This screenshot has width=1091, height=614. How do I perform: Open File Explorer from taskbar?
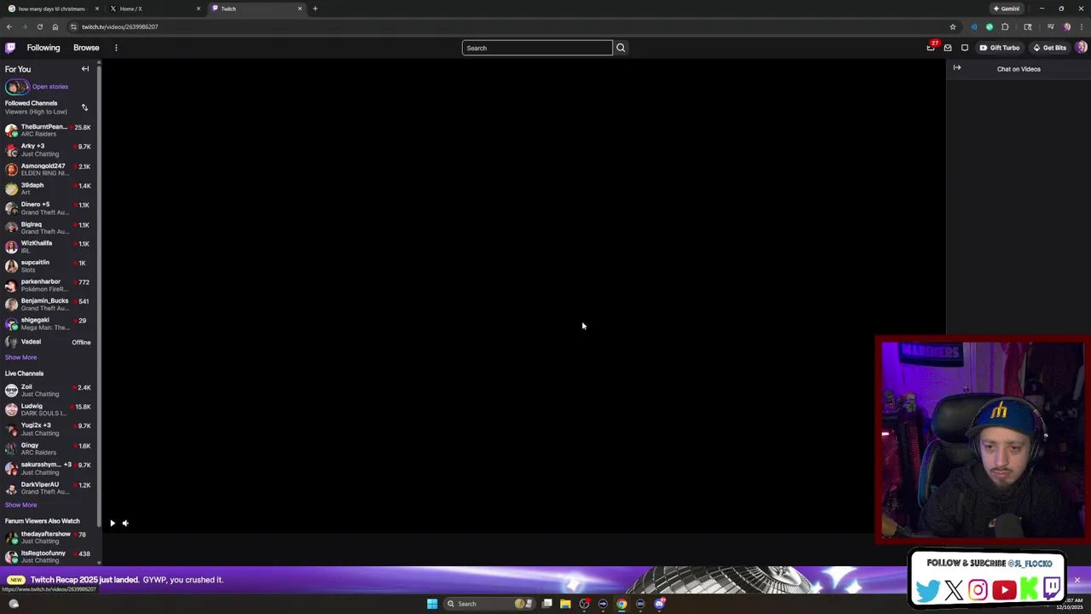565,604
